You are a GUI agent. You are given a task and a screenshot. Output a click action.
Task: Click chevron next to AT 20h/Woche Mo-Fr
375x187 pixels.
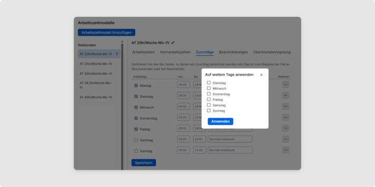pyautogui.click(x=117, y=54)
